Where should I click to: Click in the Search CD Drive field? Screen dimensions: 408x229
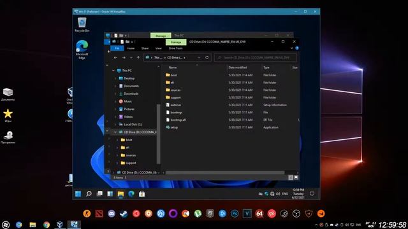(256, 58)
